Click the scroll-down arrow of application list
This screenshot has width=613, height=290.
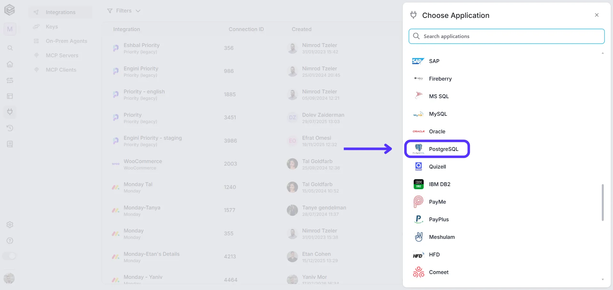[602, 279]
